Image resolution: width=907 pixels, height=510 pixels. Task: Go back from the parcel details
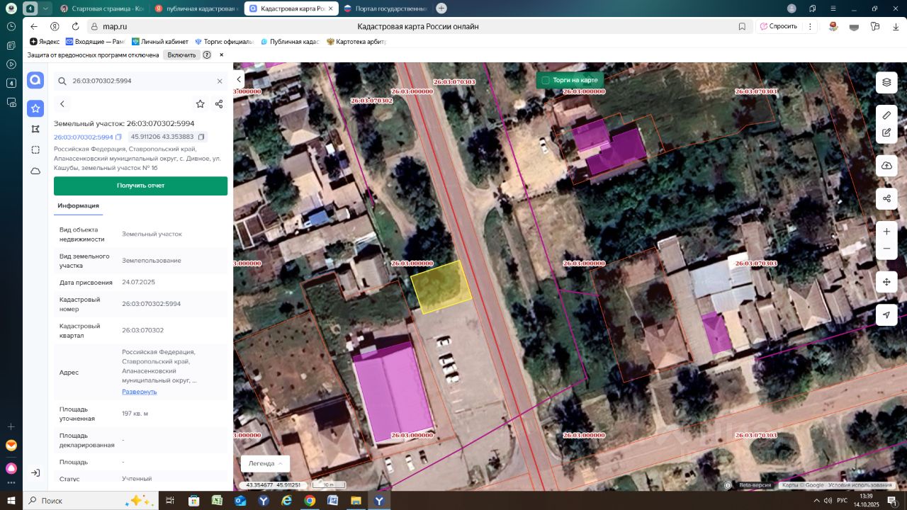(62, 104)
